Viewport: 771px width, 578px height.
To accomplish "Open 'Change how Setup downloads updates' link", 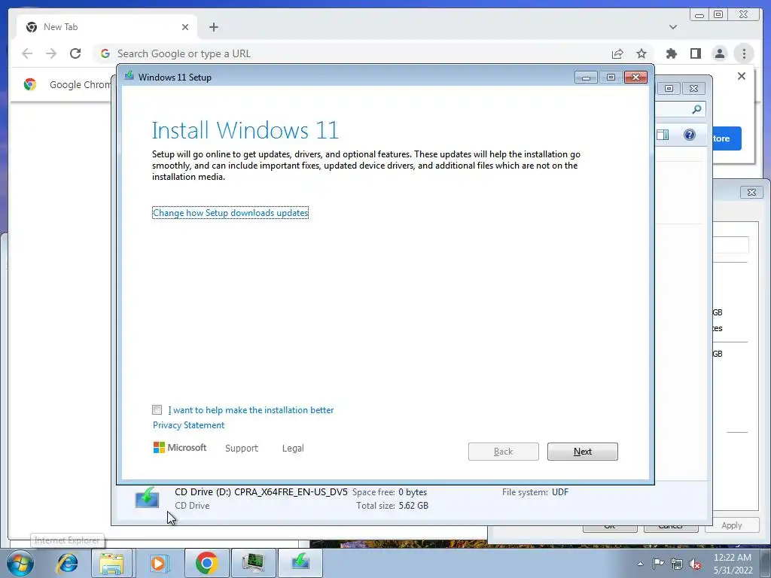I will pos(230,213).
